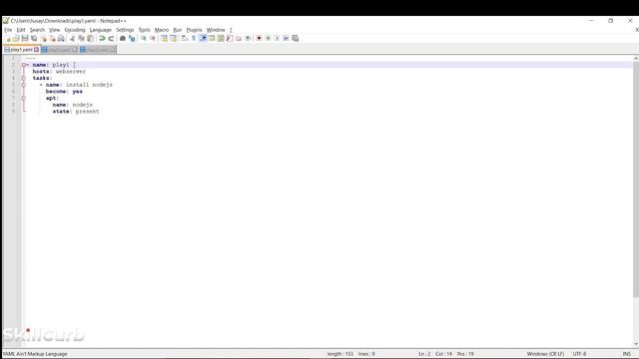Click the Close document toolbar icon

[44, 38]
